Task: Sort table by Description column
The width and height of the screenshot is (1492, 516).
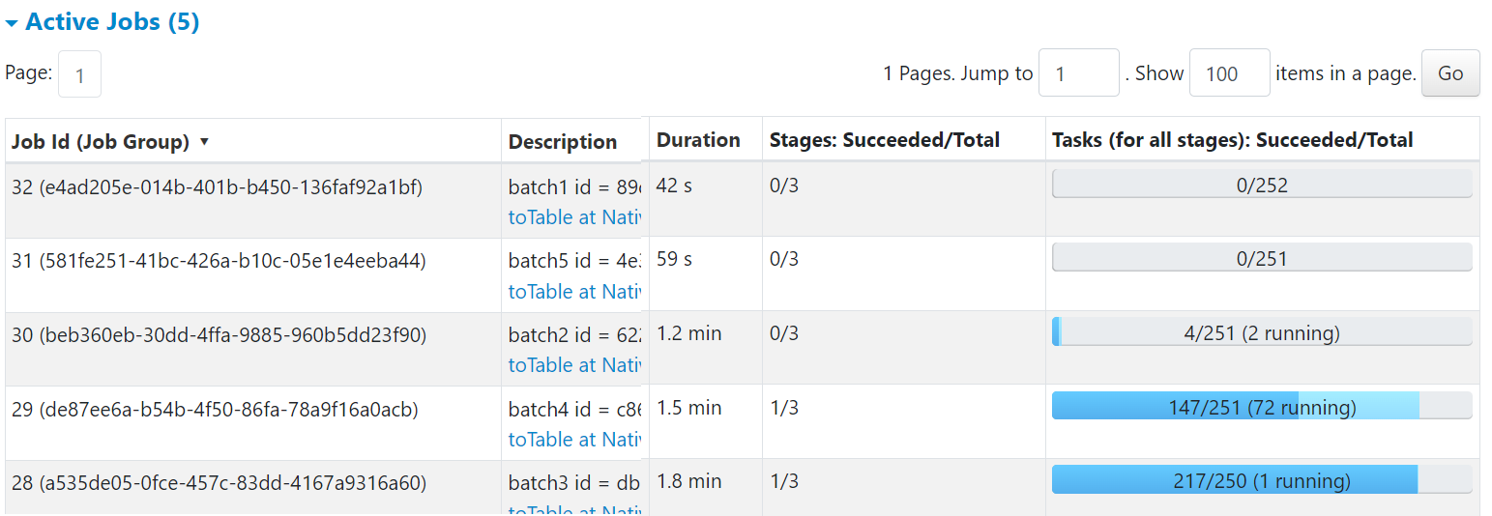Action: point(563,142)
